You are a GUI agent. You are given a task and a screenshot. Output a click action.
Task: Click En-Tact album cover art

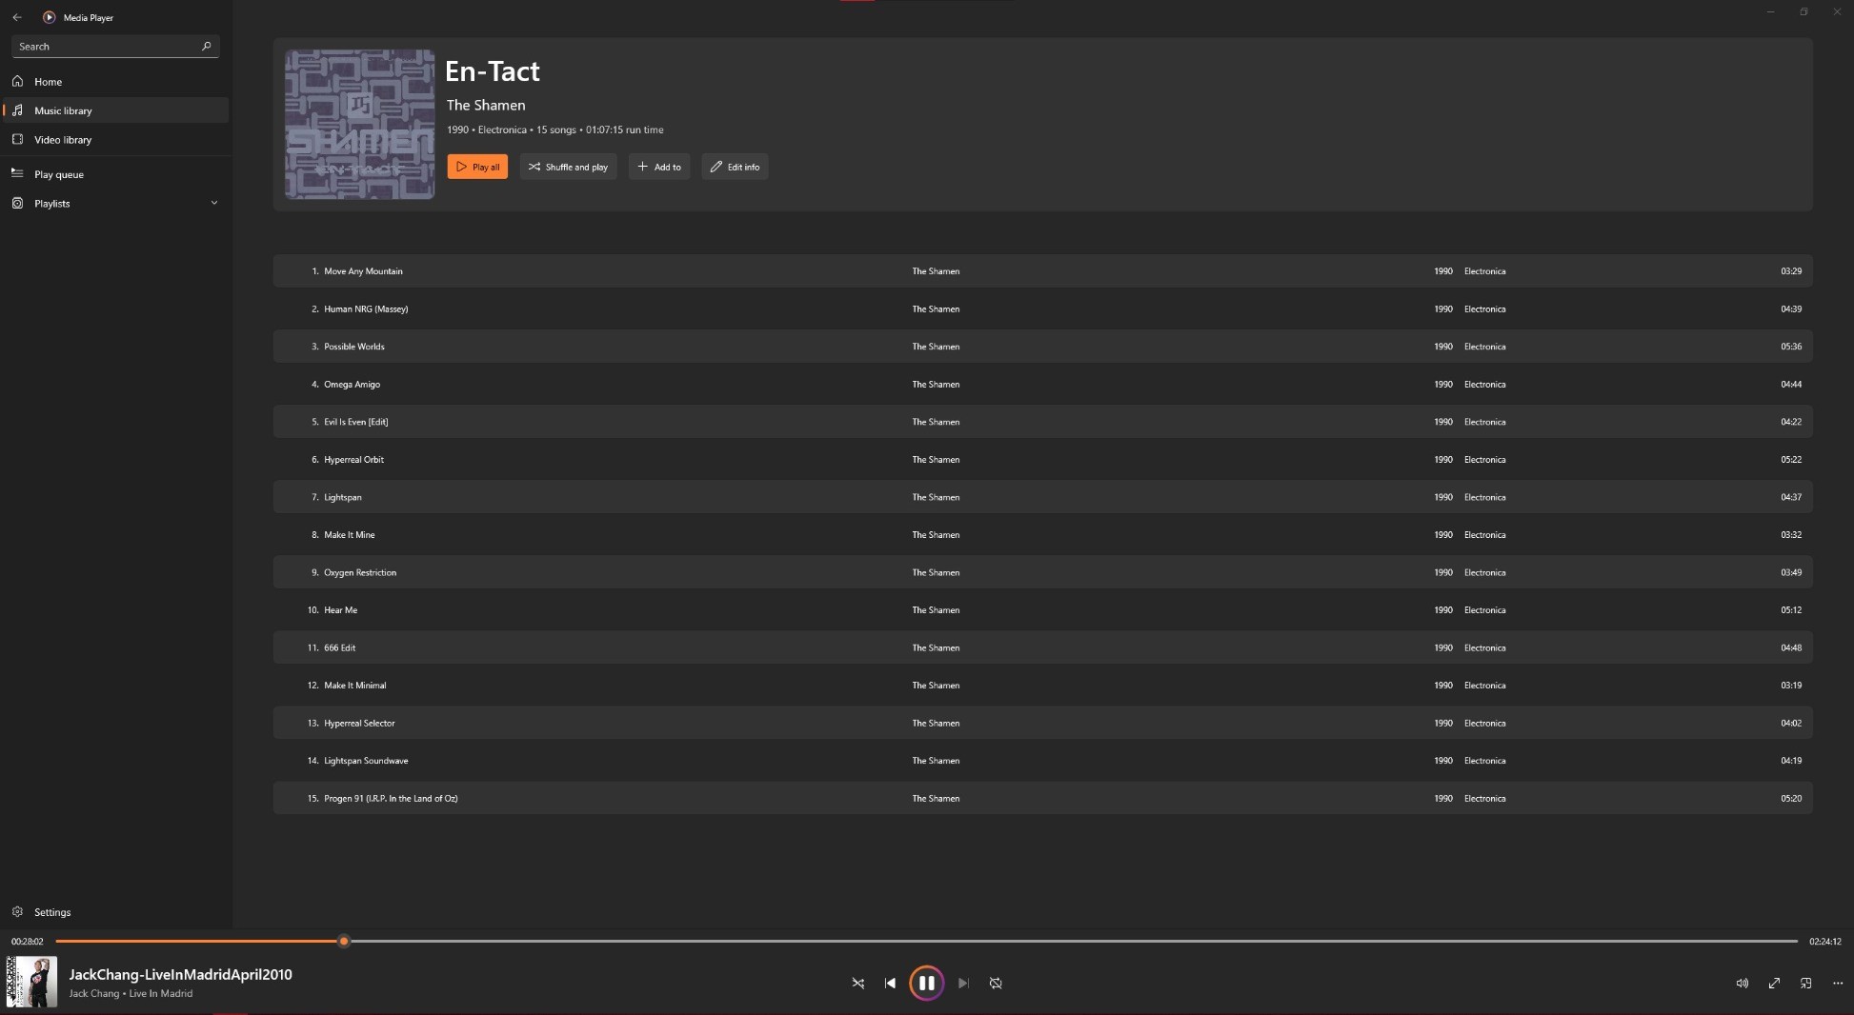point(360,124)
